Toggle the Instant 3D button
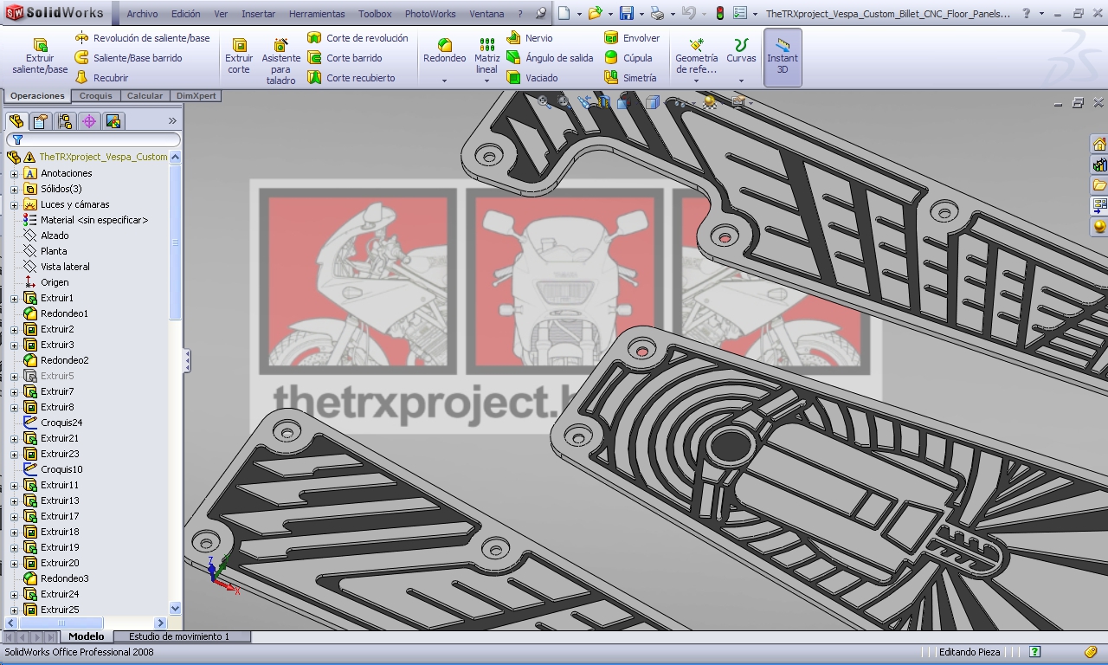1108x665 pixels. tap(783, 57)
